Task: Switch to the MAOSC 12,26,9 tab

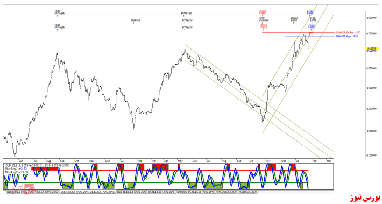Action: tap(227, 192)
